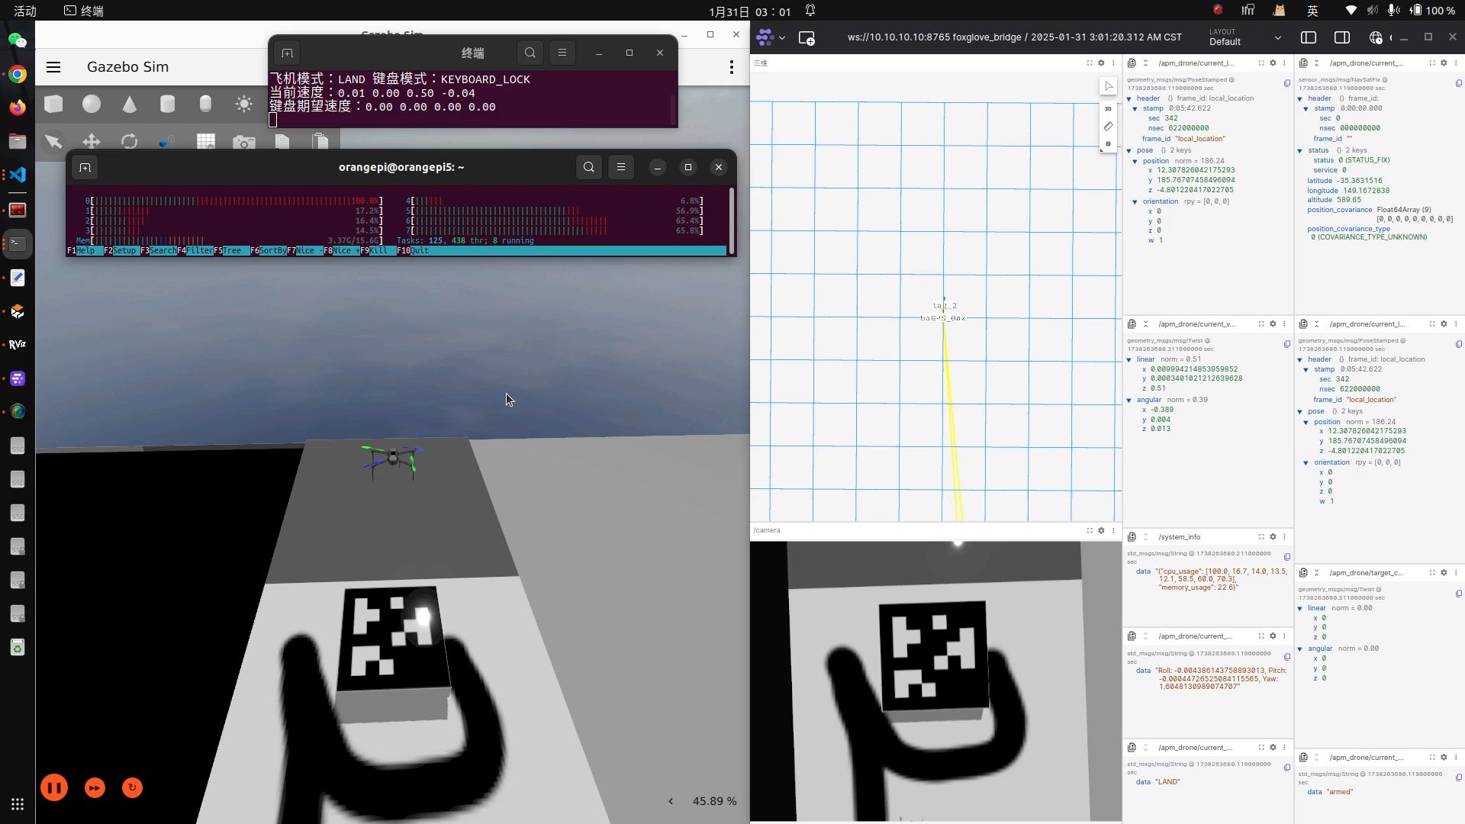Click F6 SortBy in htop
The image size is (1465, 824).
269,250
